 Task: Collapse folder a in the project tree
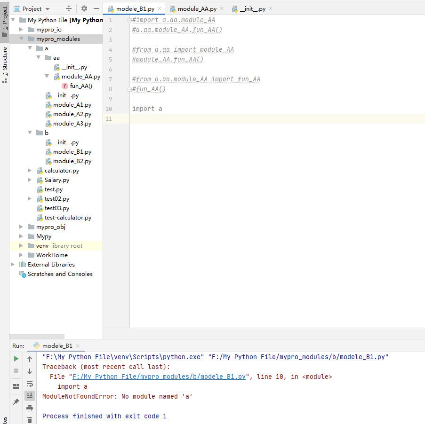click(30, 48)
